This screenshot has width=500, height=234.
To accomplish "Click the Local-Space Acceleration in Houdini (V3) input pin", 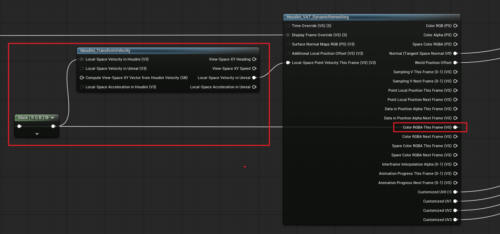I will (x=82, y=87).
